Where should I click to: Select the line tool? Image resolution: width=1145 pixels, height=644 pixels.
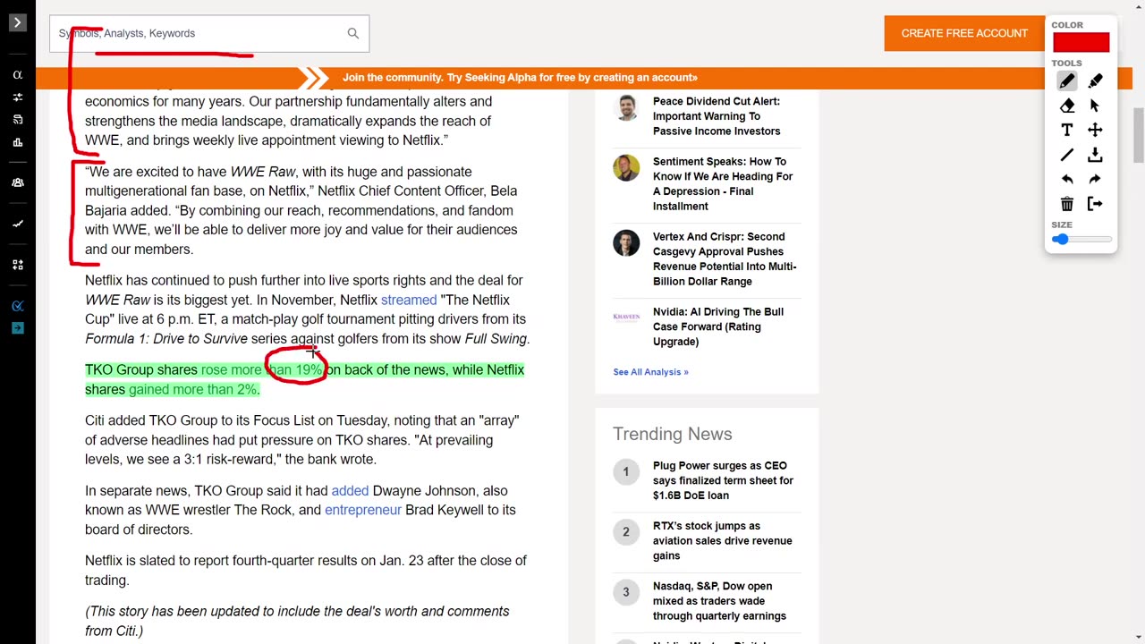(x=1067, y=155)
